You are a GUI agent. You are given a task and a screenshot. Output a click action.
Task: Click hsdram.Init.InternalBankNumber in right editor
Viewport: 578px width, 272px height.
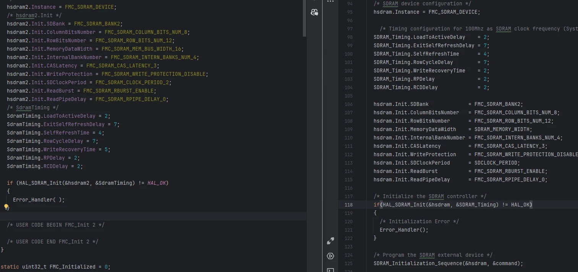[419, 138]
